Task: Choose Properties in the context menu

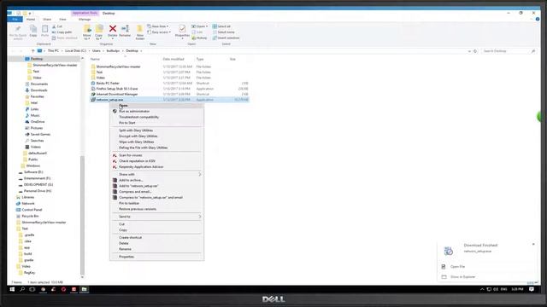Action: [x=156, y=257]
